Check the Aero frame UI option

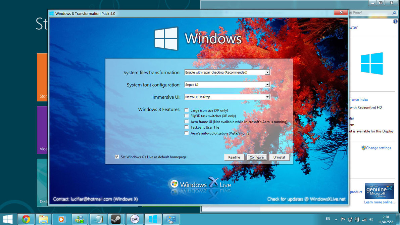[187, 122]
